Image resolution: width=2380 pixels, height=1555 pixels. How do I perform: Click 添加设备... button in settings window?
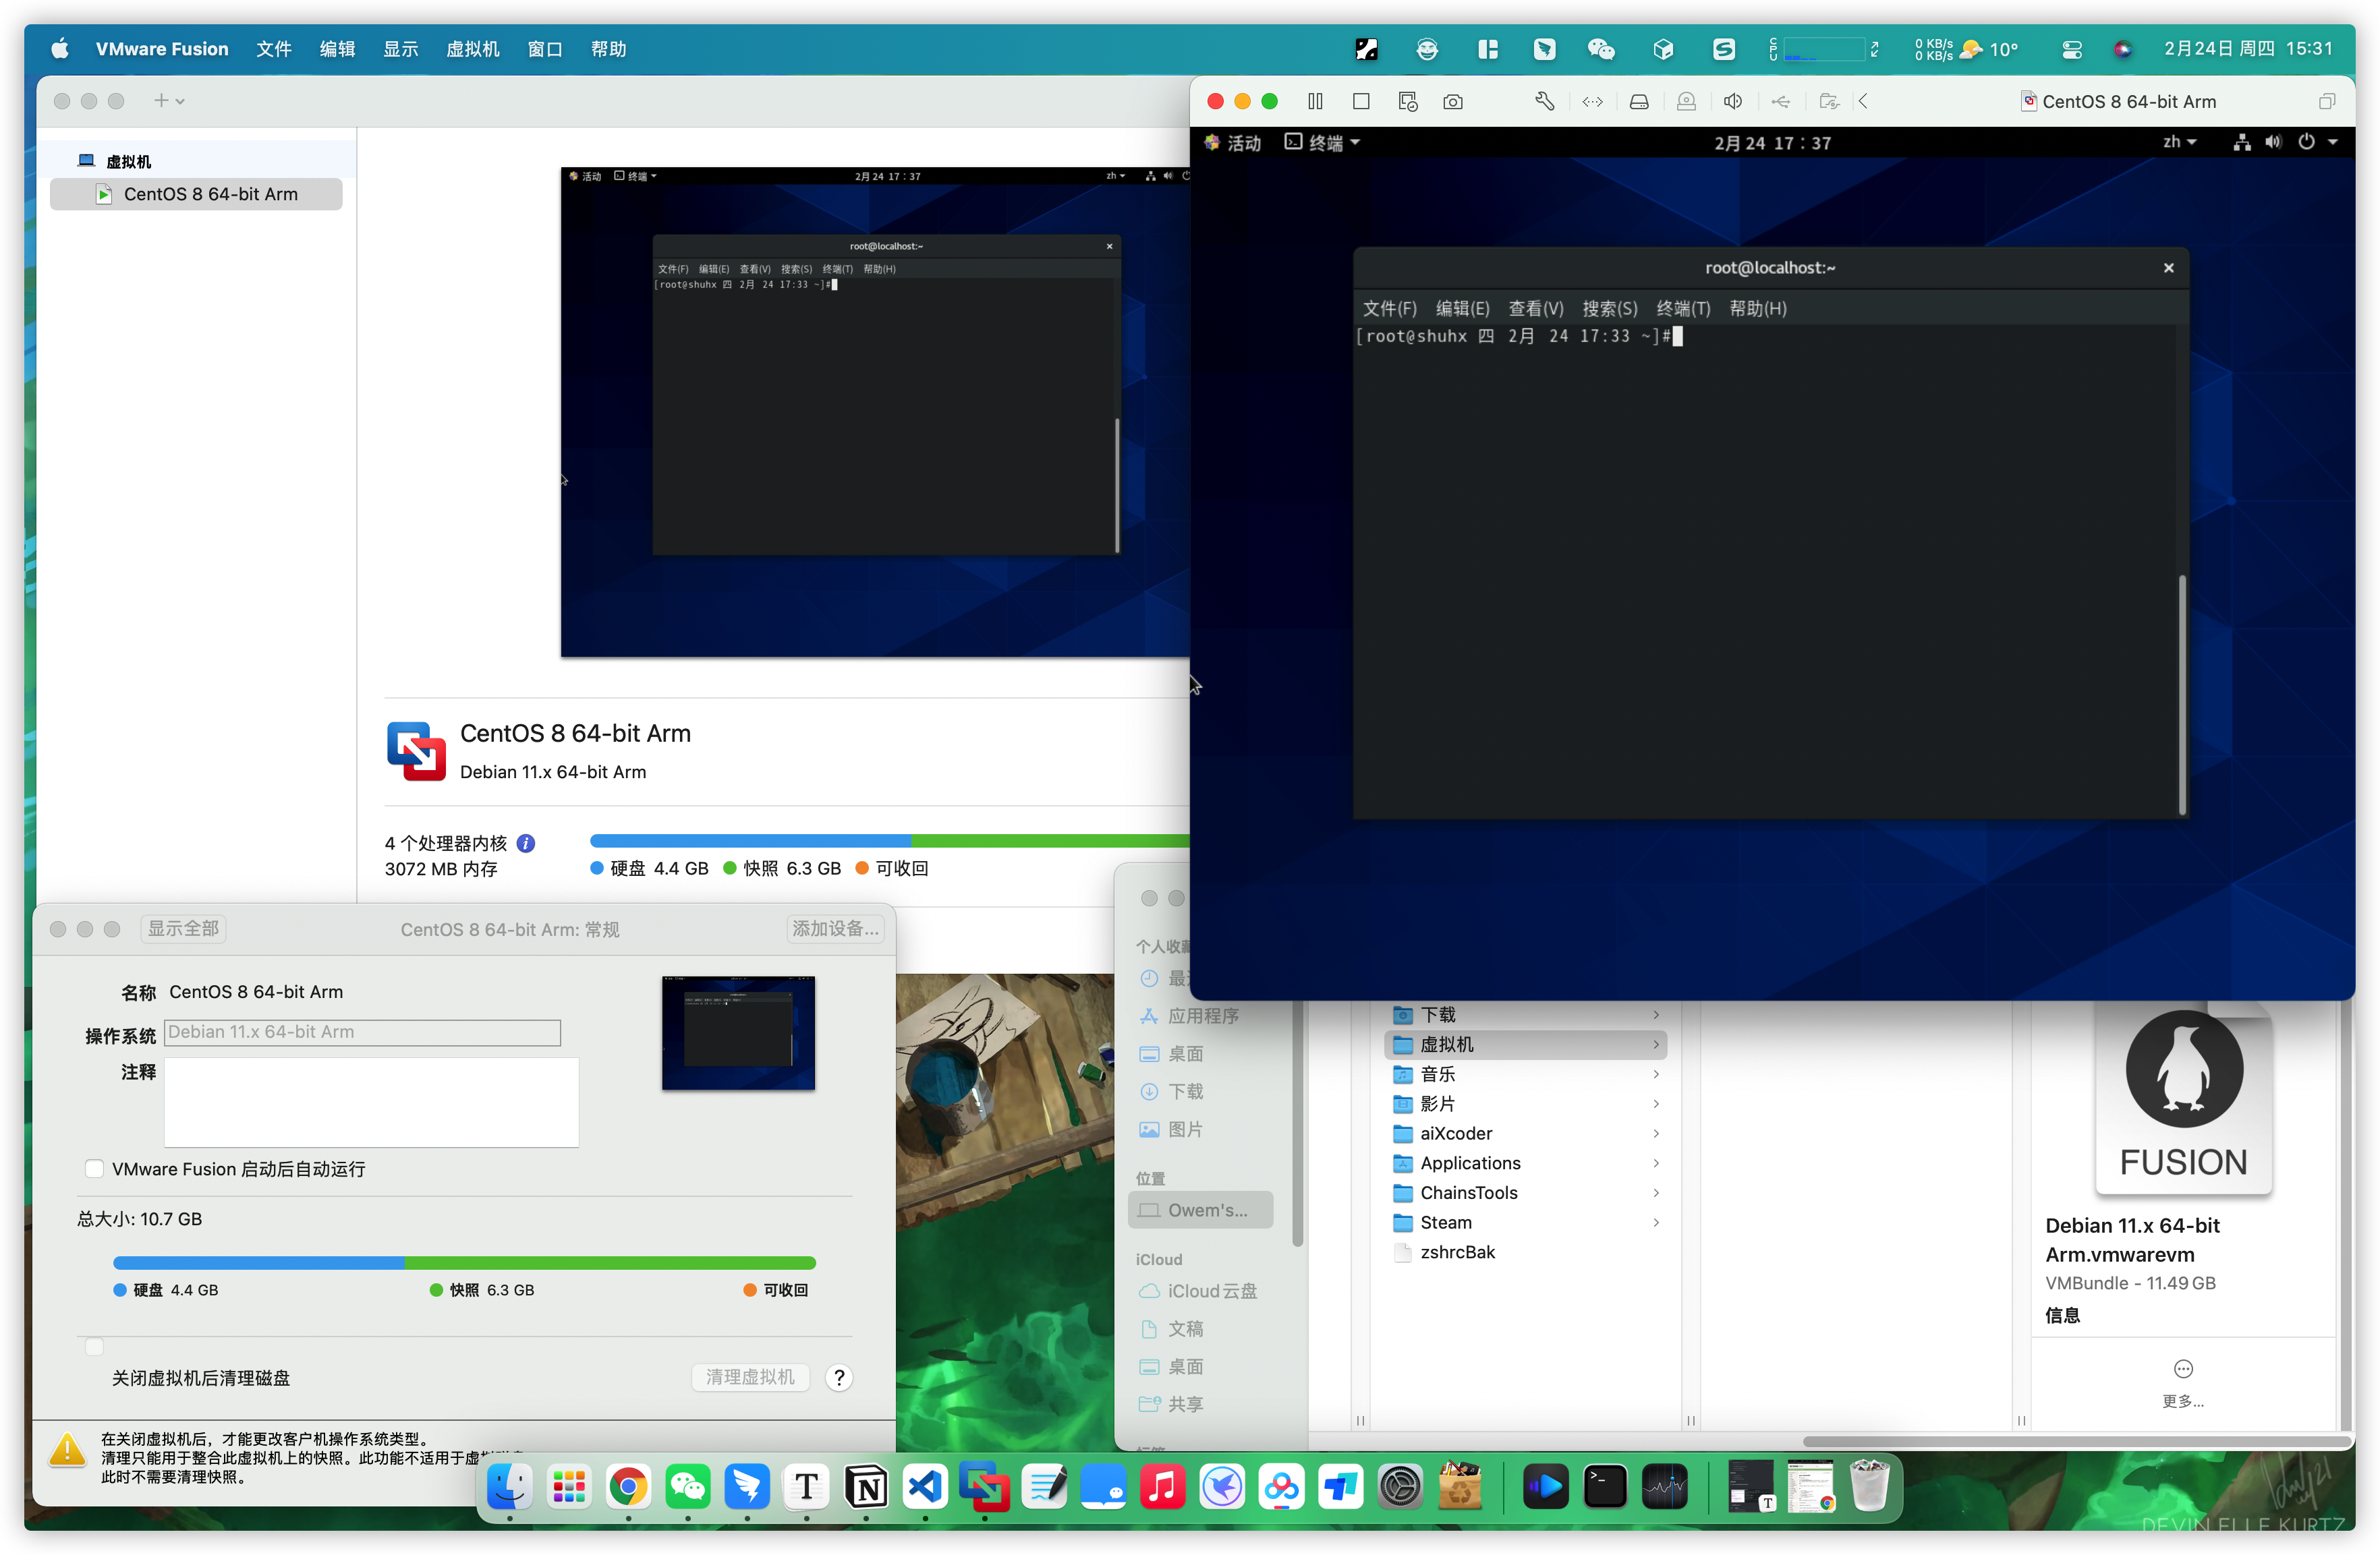point(835,929)
